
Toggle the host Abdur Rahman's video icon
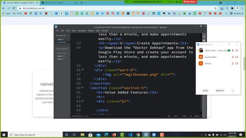[x=237, y=51]
